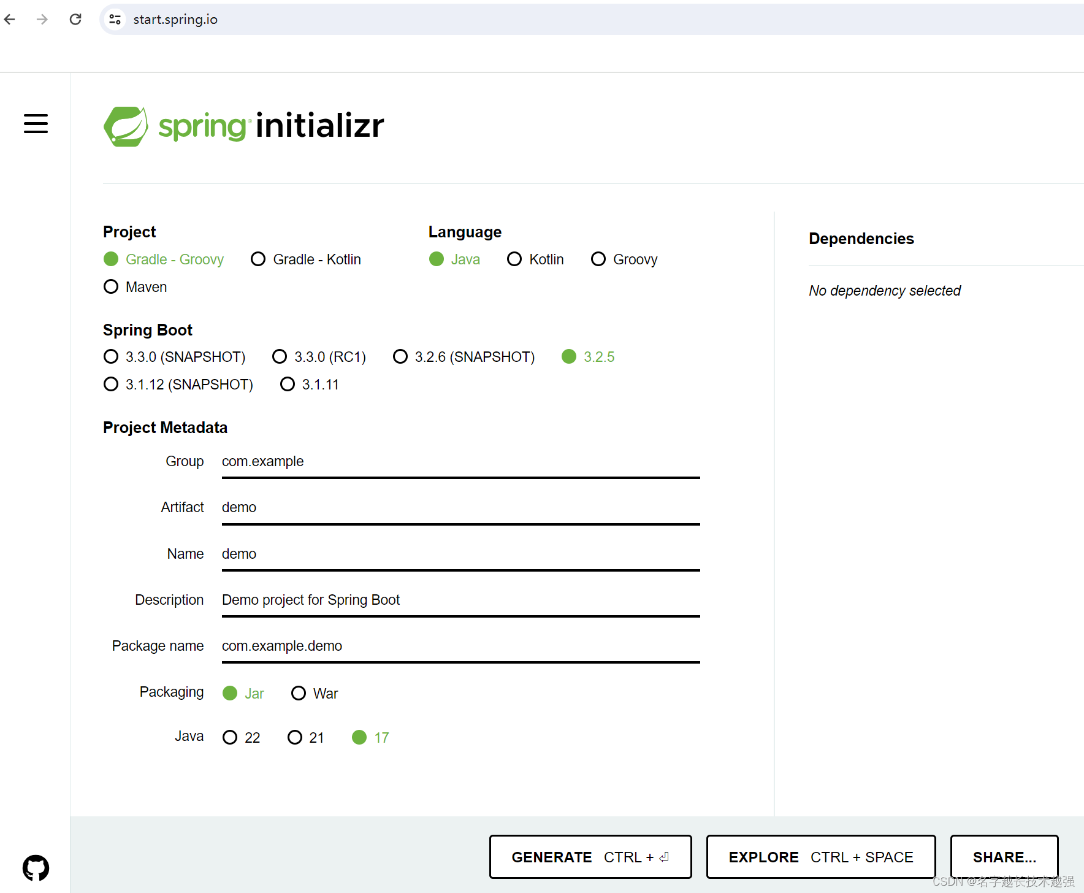1084x893 pixels.
Task: Select Spring Boot 3.2.6 (SNAPSHOT)
Action: (464, 357)
